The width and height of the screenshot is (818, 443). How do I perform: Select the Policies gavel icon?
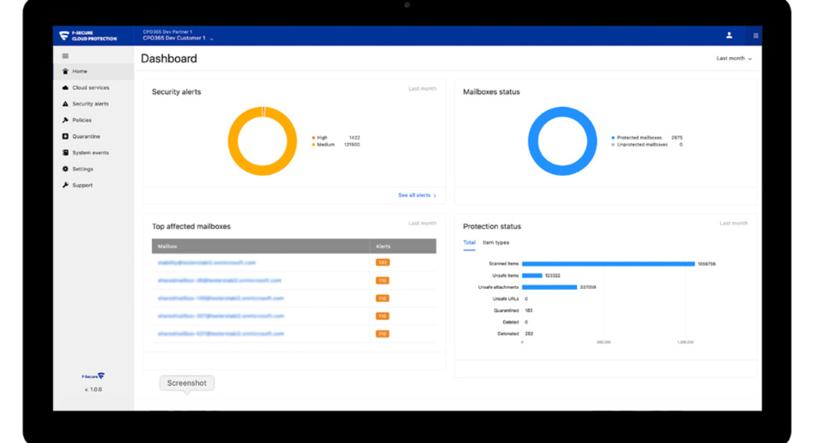65,121
